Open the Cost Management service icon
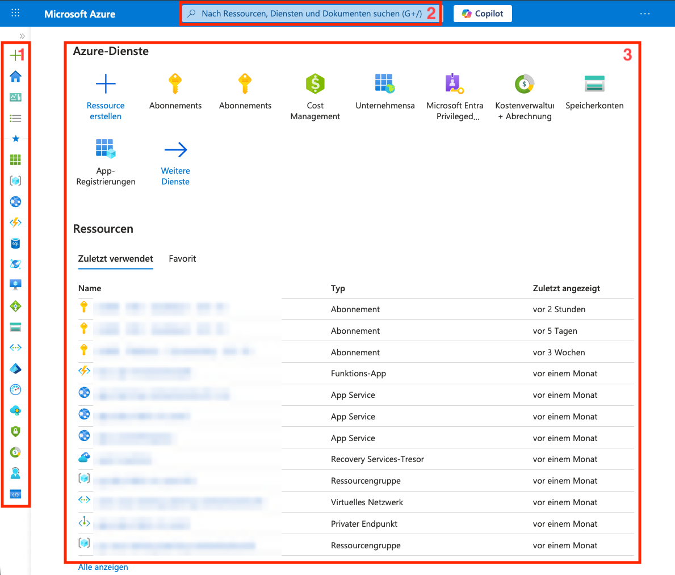This screenshot has width=675, height=575. [315, 85]
